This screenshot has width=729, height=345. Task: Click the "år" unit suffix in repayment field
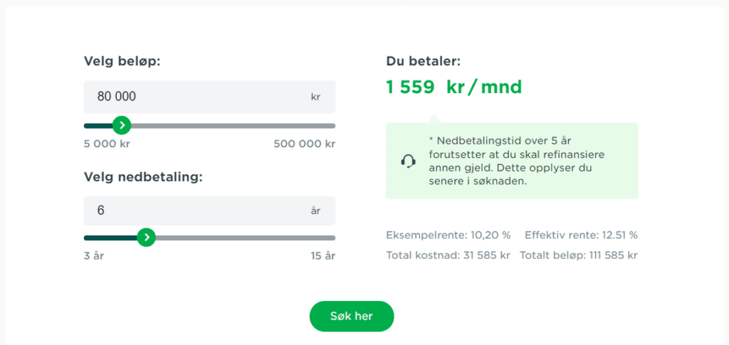click(x=315, y=211)
